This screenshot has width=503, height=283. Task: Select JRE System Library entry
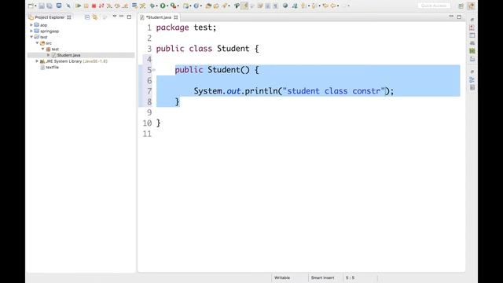coord(76,61)
